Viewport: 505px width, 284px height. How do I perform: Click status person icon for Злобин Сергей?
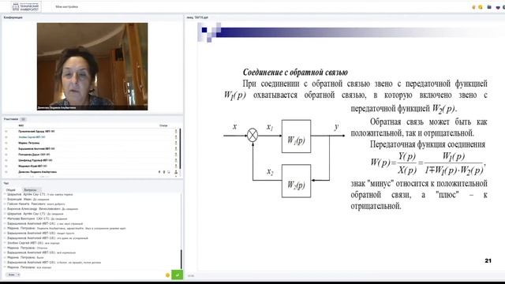pos(176,137)
